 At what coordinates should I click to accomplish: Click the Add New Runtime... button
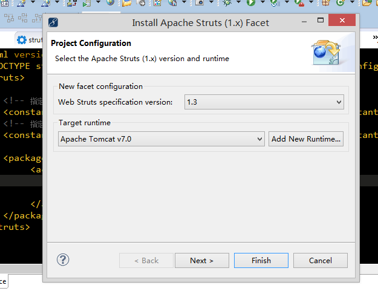point(306,139)
